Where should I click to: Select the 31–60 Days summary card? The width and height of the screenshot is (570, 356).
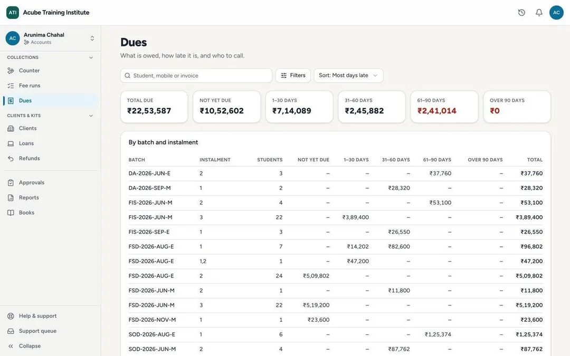click(372, 107)
